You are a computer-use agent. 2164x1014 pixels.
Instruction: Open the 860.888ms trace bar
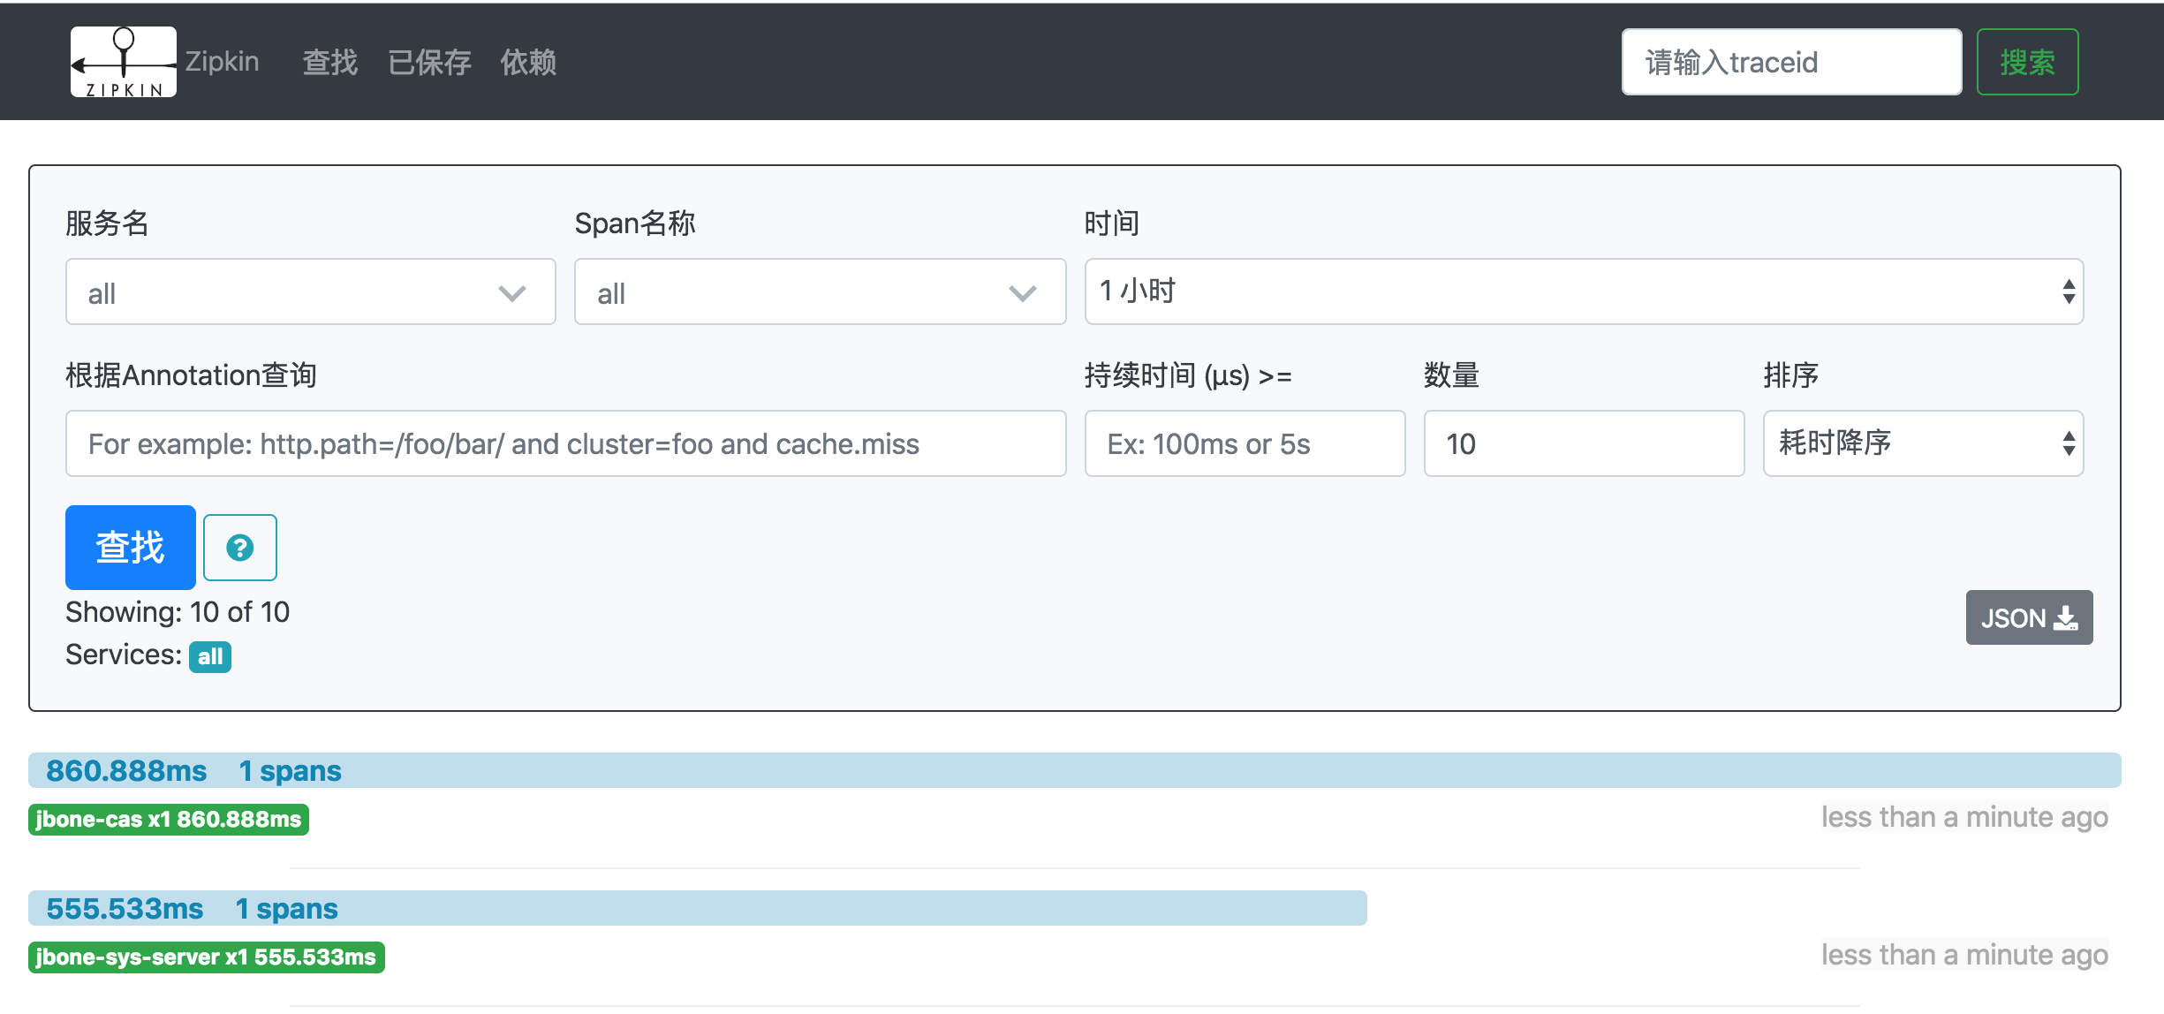1074,770
